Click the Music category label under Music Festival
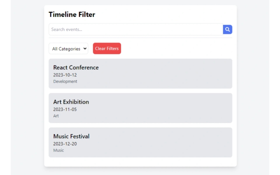 point(58,150)
